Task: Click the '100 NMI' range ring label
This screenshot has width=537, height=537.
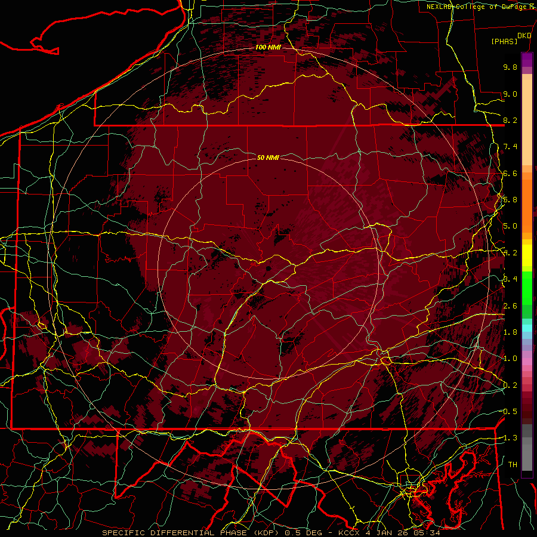Action: click(268, 47)
